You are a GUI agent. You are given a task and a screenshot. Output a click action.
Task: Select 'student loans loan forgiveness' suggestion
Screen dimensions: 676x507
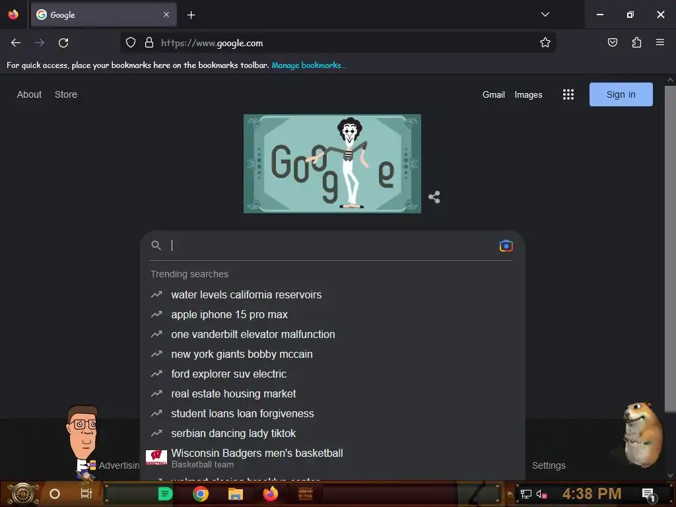(333, 414)
